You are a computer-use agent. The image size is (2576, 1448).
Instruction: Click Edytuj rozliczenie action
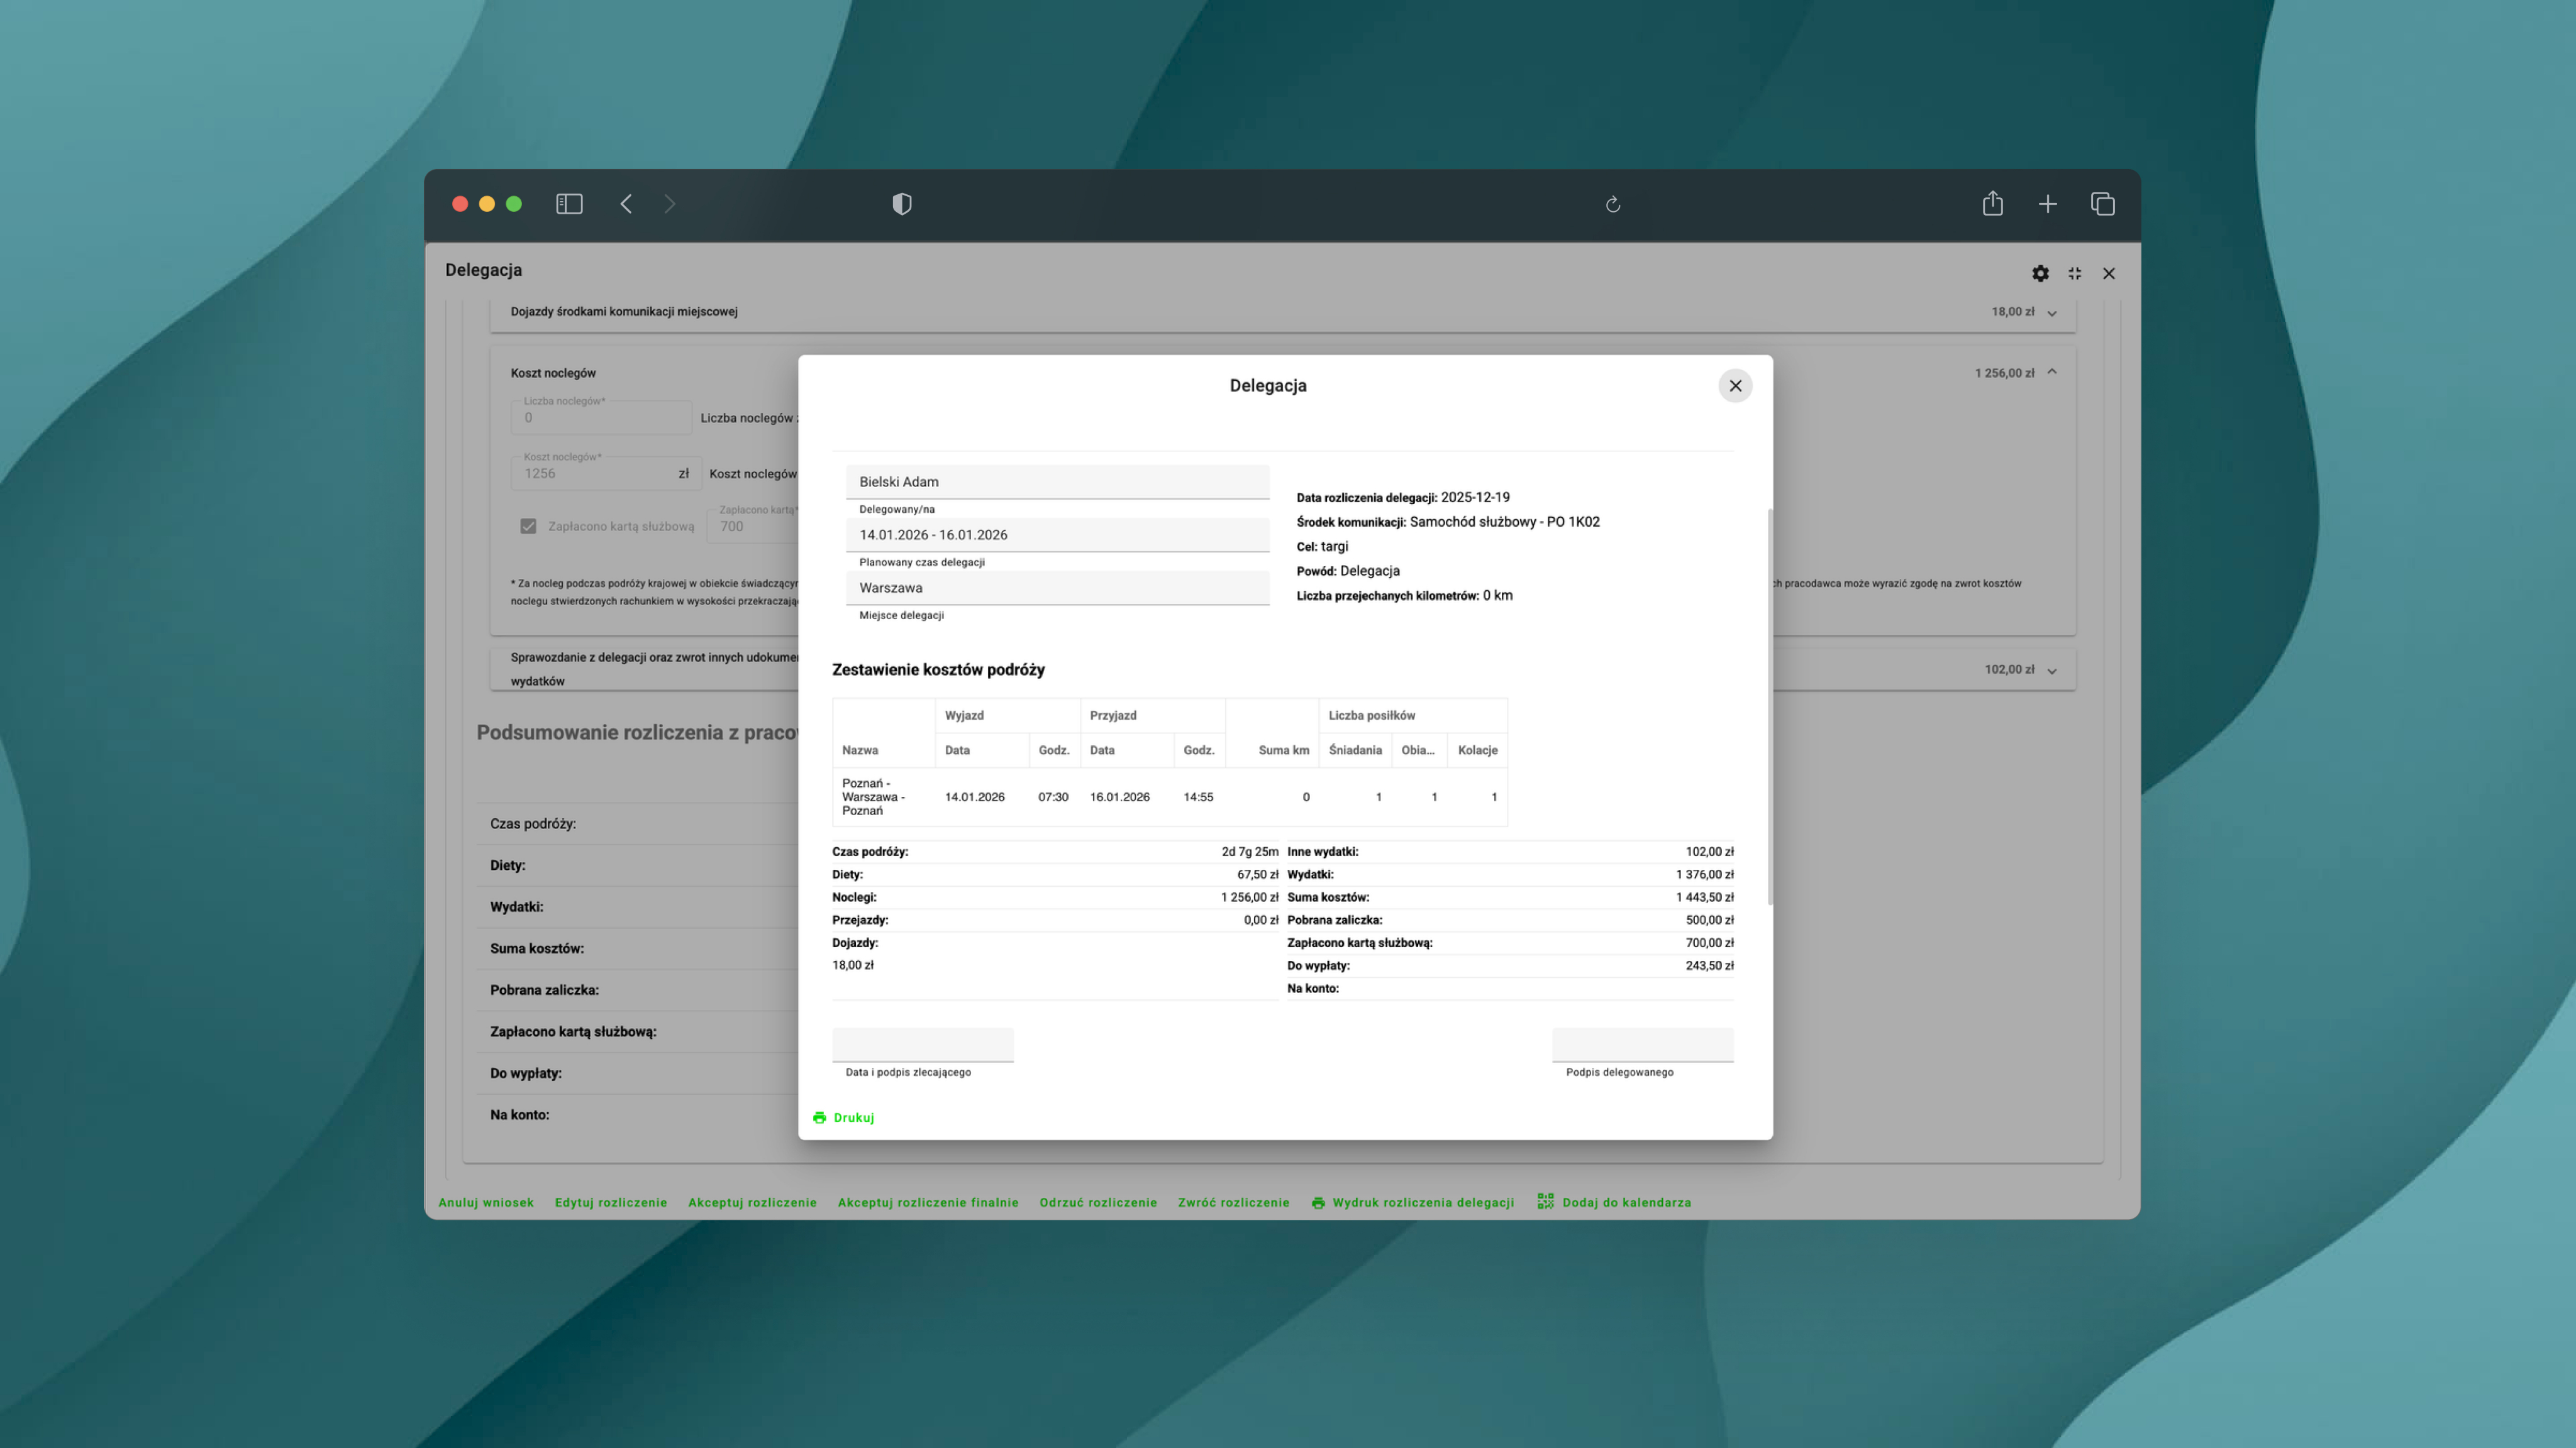point(610,1202)
